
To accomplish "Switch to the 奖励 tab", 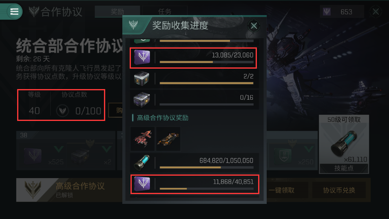I will 117,11.
